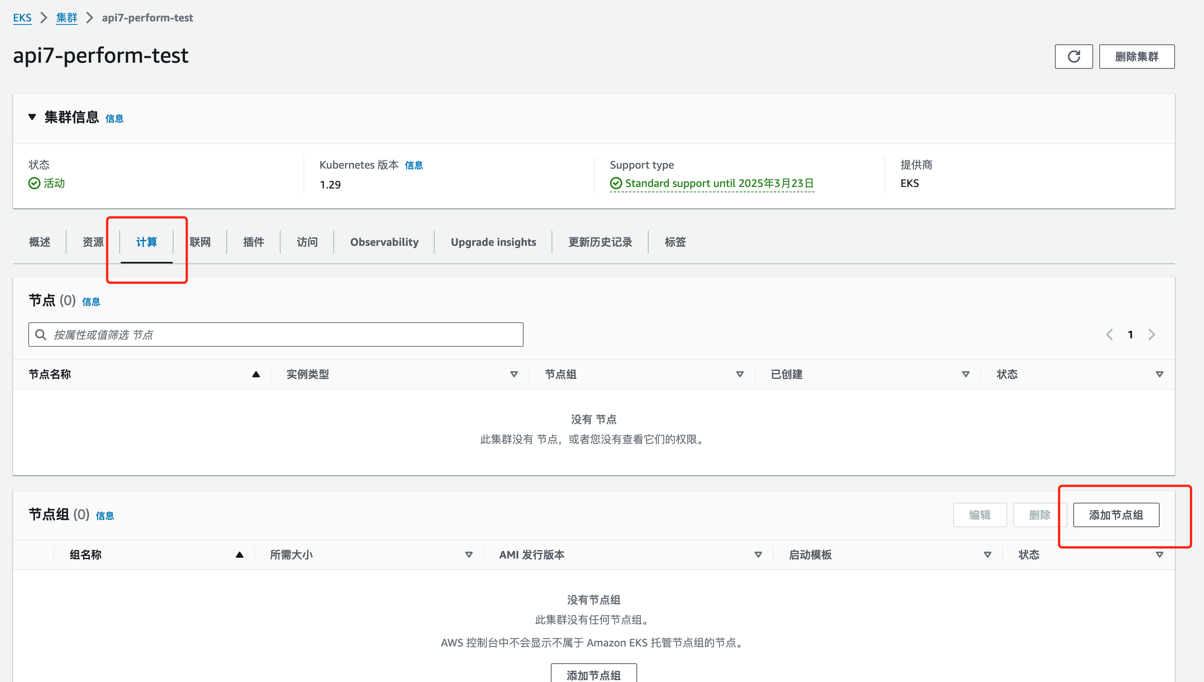Click 添加节点组 button in empty state
The image size is (1204, 682).
[593, 674]
